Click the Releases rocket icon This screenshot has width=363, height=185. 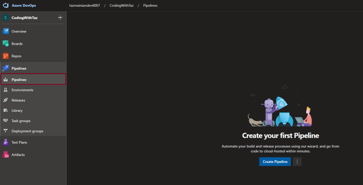pos(6,100)
